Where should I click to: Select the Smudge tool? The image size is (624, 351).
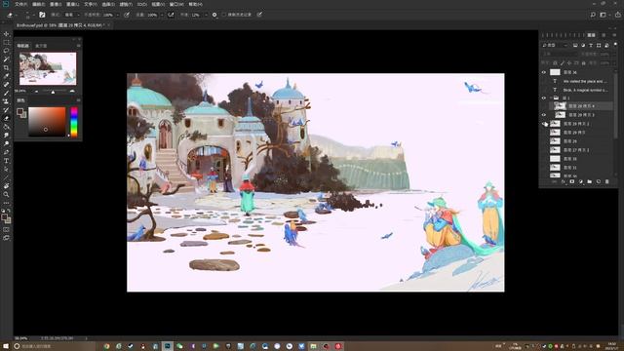[6, 136]
